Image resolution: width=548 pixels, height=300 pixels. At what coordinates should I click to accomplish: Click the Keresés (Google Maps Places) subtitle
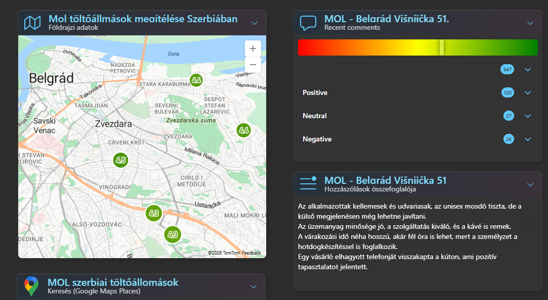click(94, 291)
